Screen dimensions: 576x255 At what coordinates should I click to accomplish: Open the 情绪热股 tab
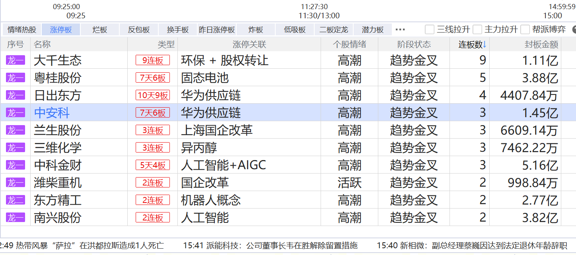[x=22, y=29]
